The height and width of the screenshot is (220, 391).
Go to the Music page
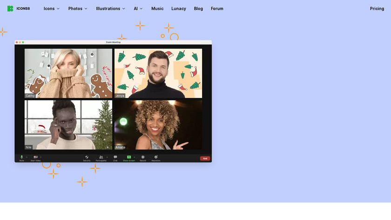157,8
